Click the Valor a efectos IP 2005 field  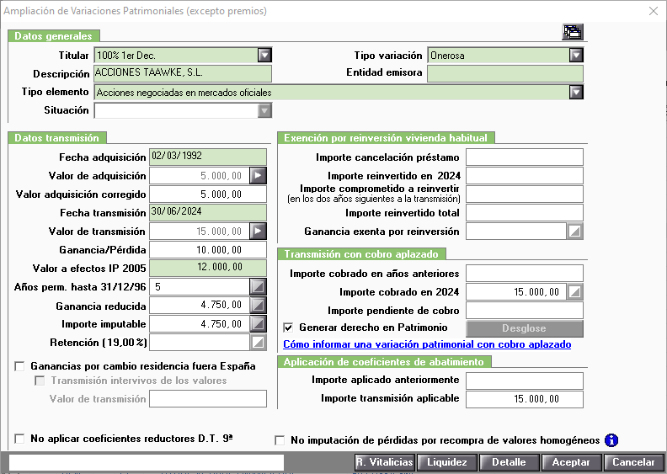coord(208,269)
